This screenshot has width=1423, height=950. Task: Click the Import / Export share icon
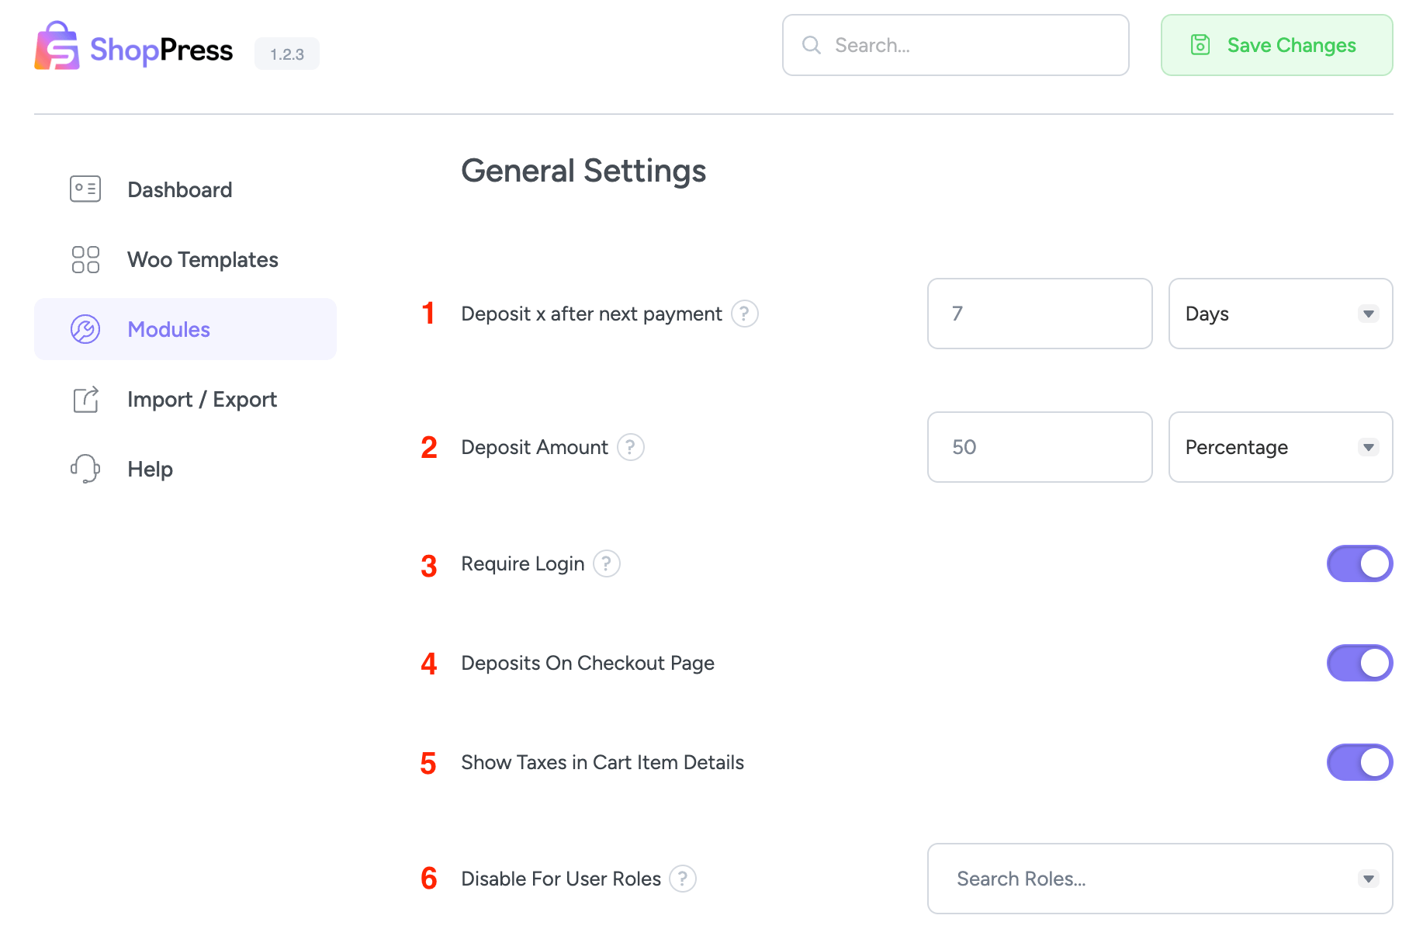tap(85, 399)
